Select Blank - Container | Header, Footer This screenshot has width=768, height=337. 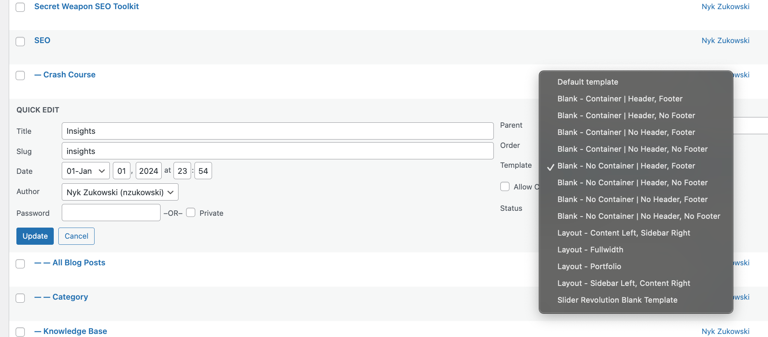[636, 99]
